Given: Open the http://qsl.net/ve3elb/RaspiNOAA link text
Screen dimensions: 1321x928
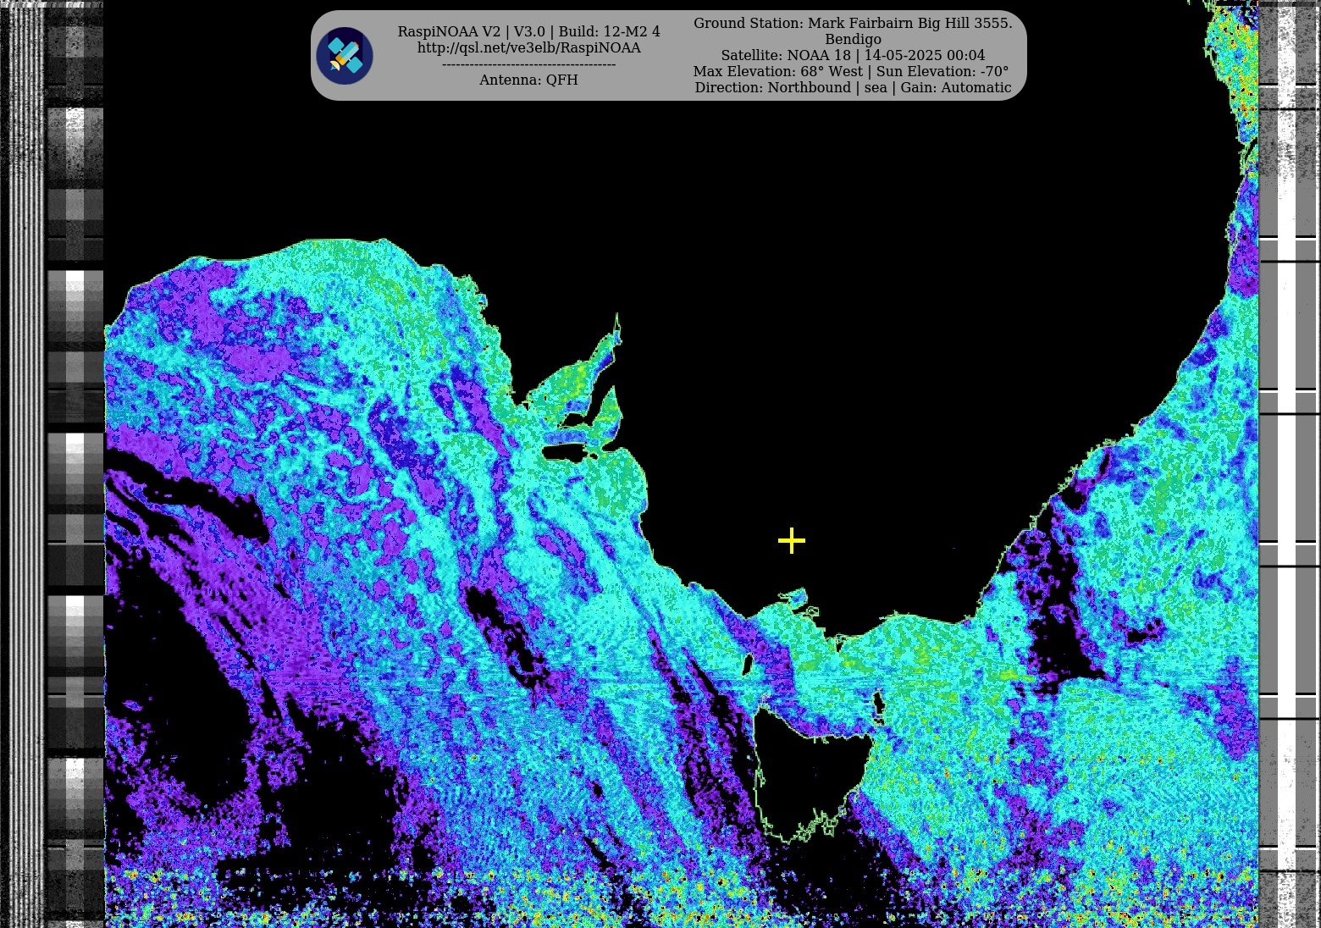Looking at the screenshot, I should pyautogui.click(x=529, y=48).
